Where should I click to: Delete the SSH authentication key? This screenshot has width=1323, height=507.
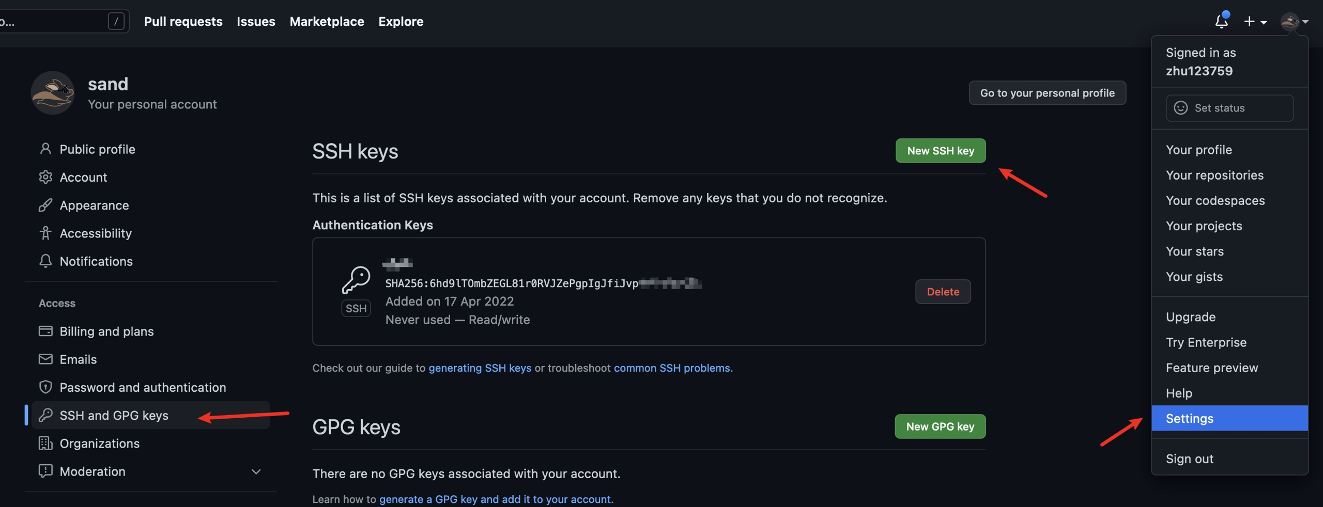click(943, 292)
